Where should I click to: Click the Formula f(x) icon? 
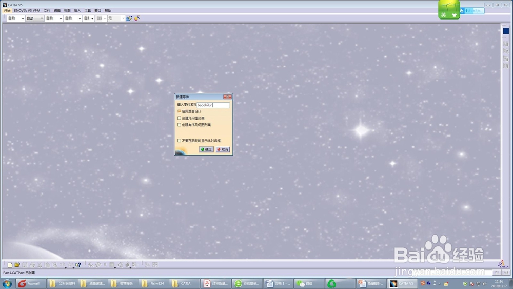pos(91,265)
